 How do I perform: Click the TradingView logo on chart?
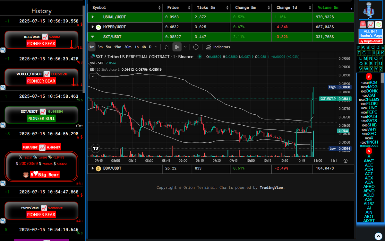(95, 148)
